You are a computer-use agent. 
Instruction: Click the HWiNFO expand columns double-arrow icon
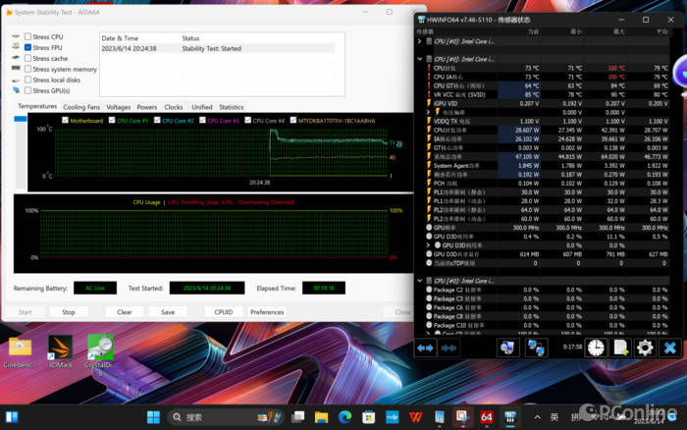click(x=425, y=349)
